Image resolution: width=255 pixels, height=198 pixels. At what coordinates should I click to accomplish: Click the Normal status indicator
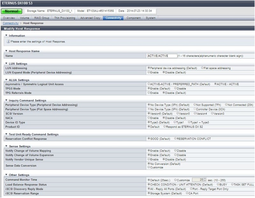click(x=11, y=11)
